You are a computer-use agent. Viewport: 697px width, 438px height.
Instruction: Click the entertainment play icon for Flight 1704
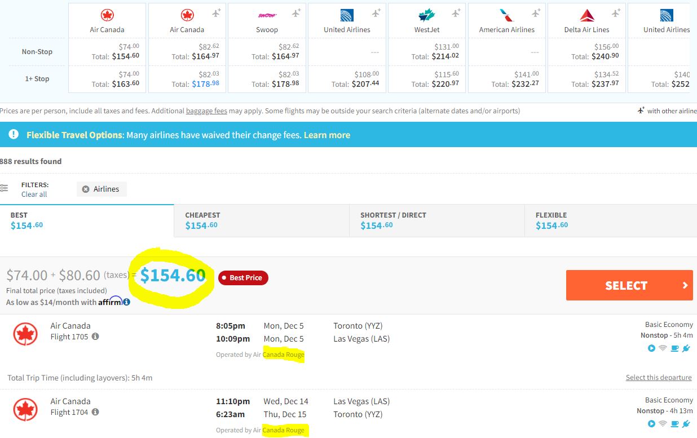coord(651,424)
